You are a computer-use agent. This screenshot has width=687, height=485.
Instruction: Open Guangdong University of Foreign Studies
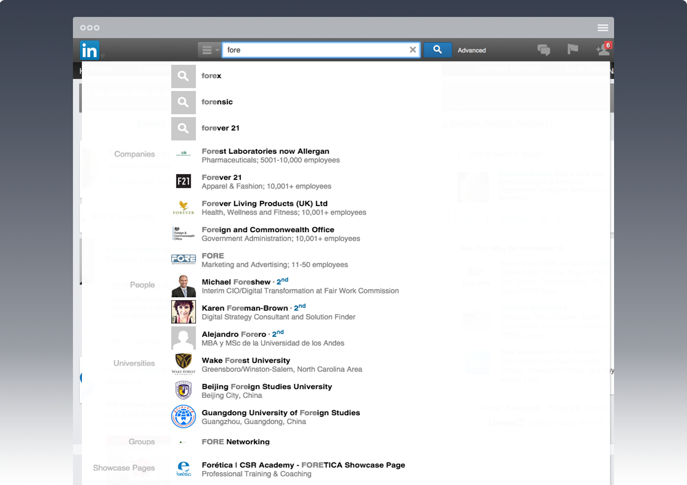pos(281,413)
